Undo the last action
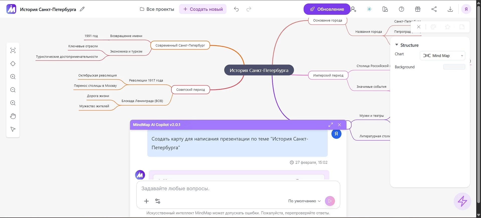The height and width of the screenshot is (218, 481). (236, 9)
